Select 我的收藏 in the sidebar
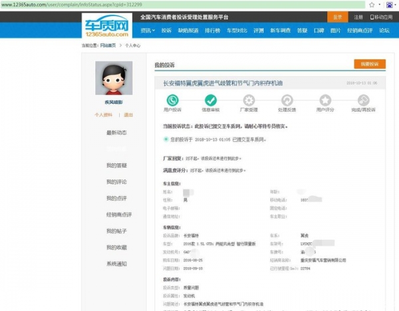 116,247
